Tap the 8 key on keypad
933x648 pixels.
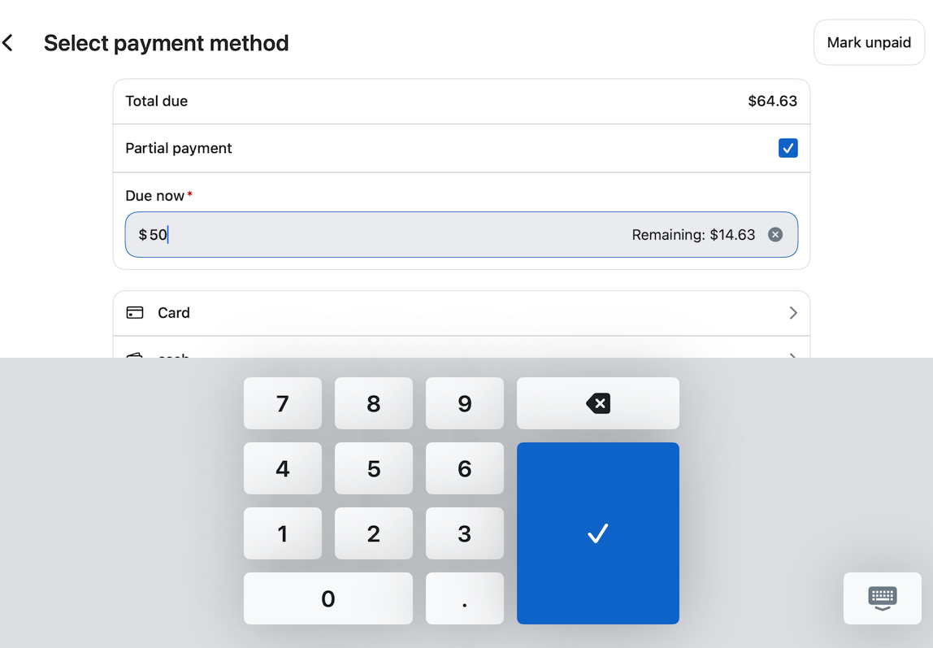tap(374, 403)
